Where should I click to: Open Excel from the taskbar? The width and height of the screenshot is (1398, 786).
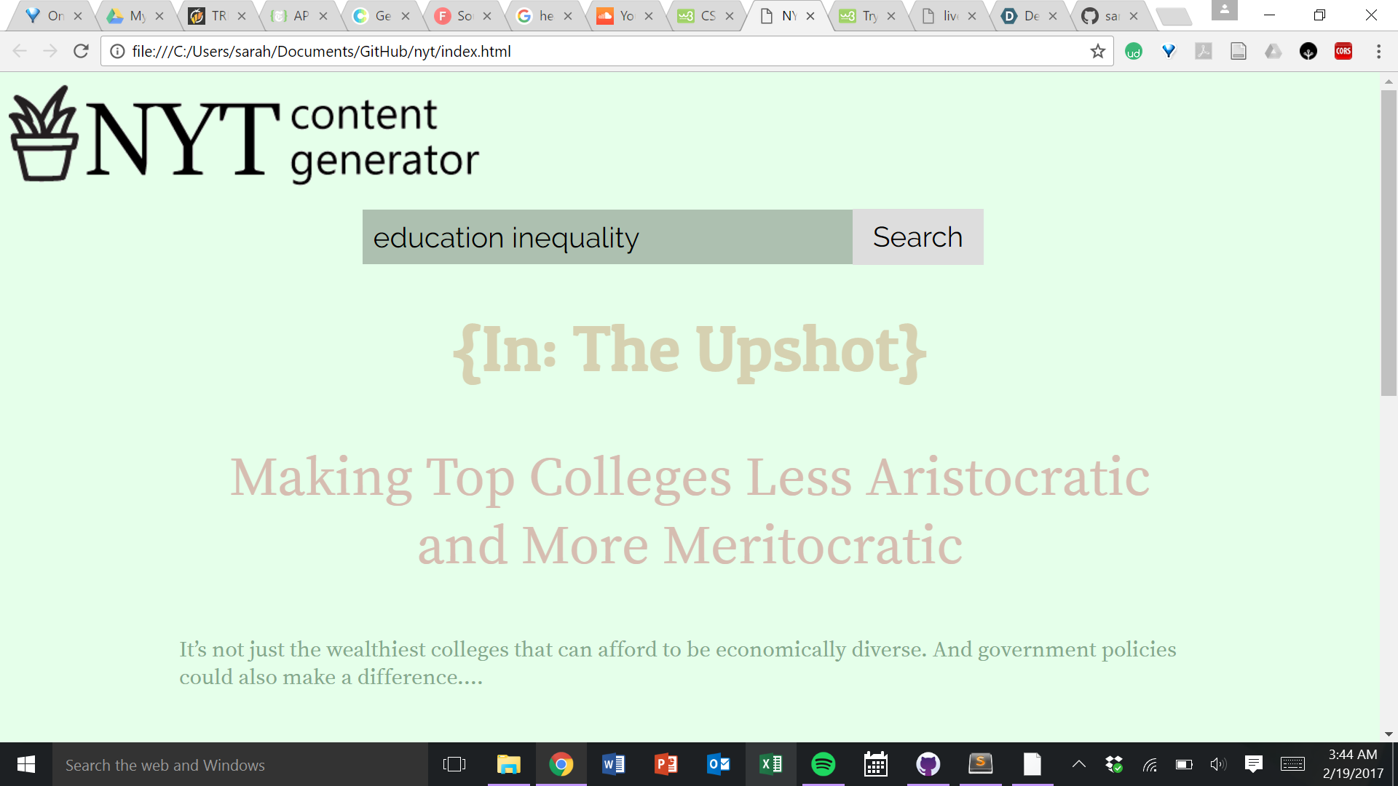coord(770,764)
